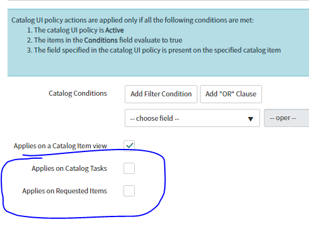The image size is (309, 229).
Task: Click the bold Conditions word in info box
Action: [101, 40]
